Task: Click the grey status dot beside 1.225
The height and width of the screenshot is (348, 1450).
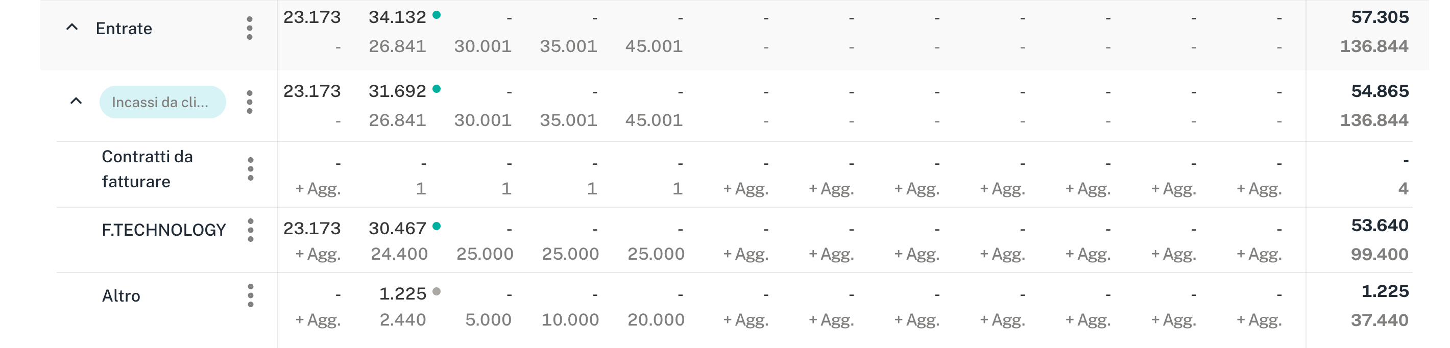Action: click(x=436, y=292)
